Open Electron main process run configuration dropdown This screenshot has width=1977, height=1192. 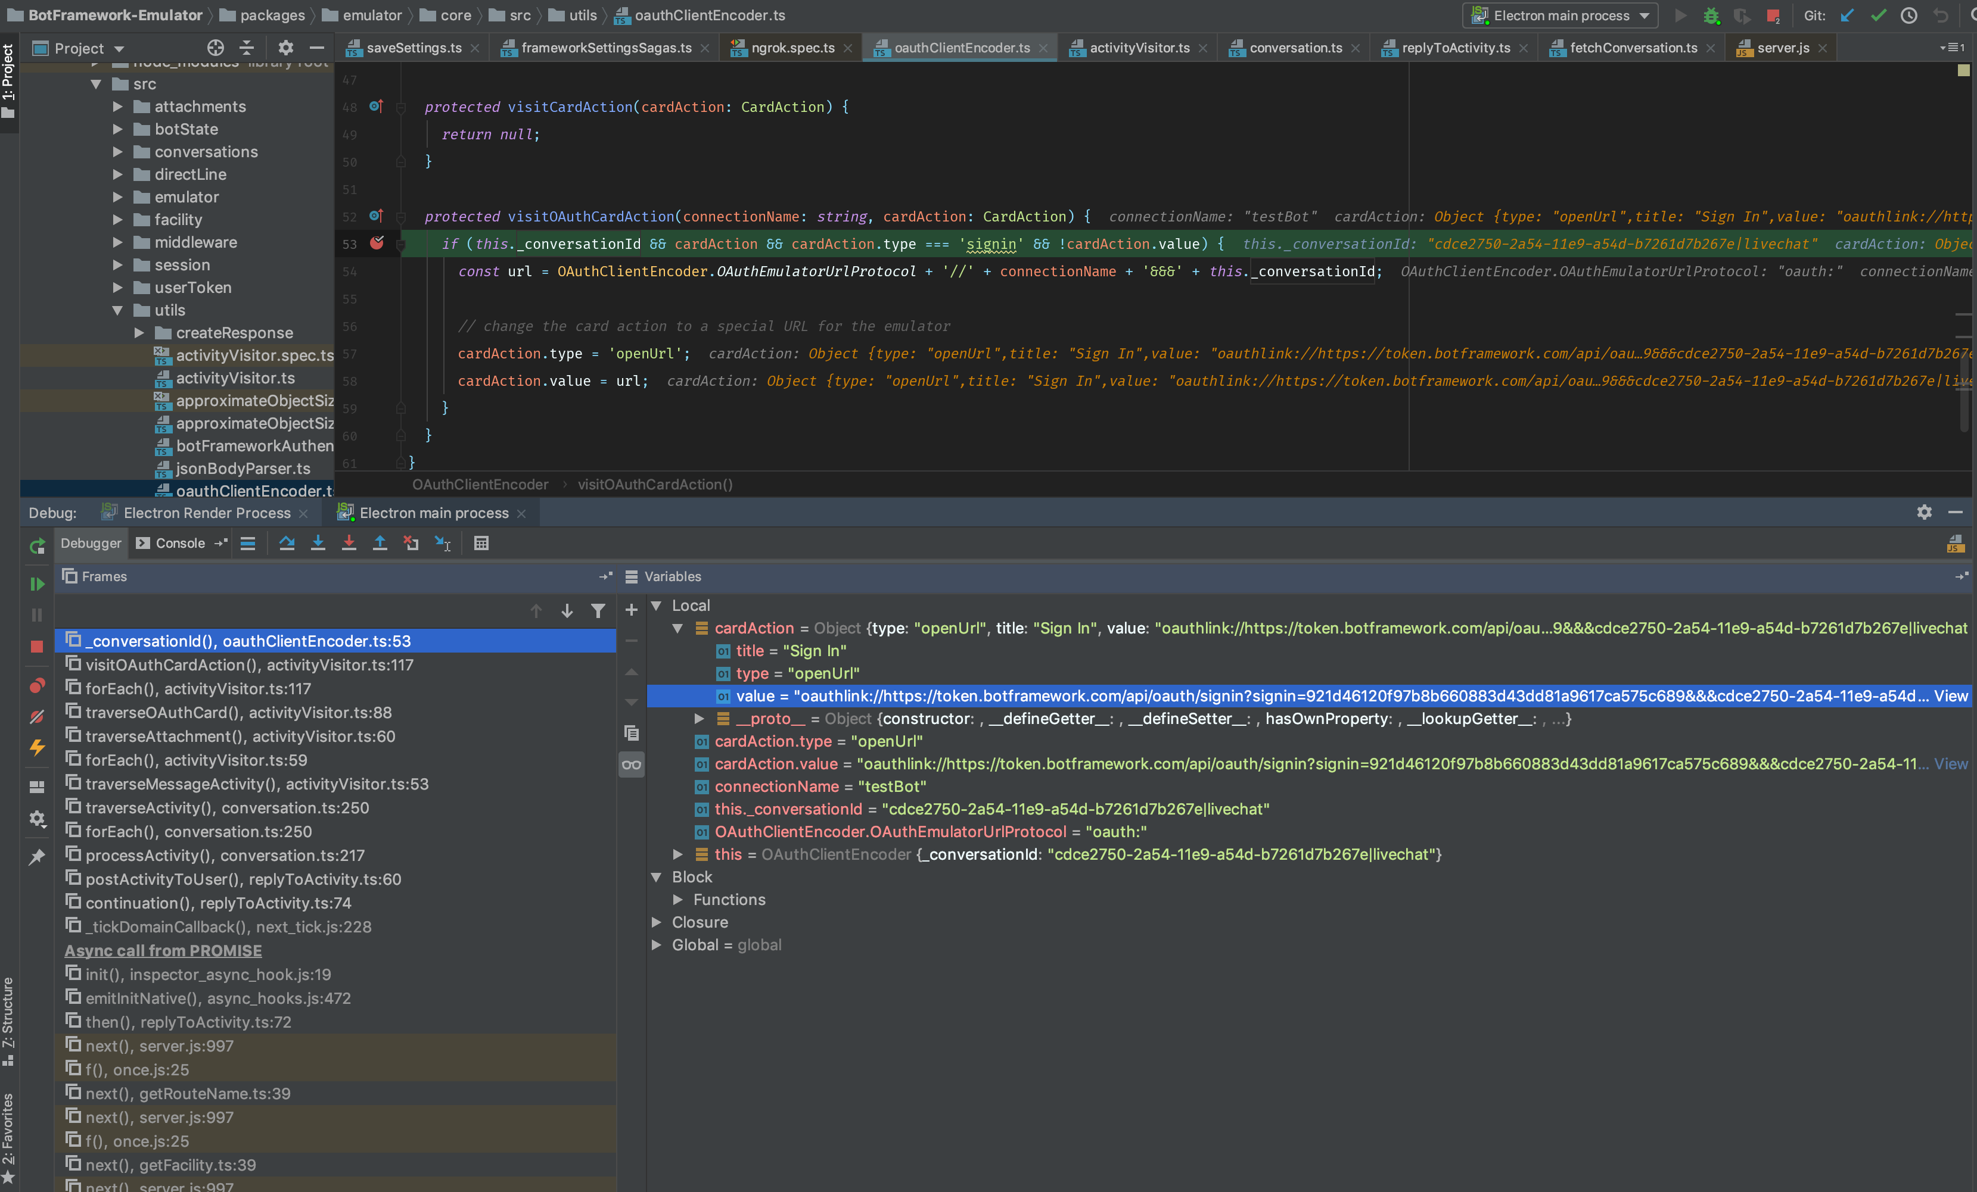[x=1560, y=15]
